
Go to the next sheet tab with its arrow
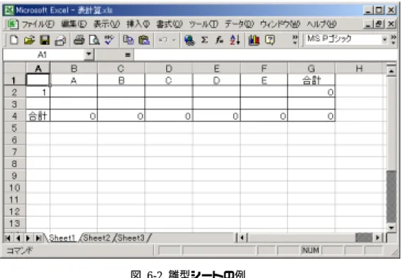click(28, 238)
